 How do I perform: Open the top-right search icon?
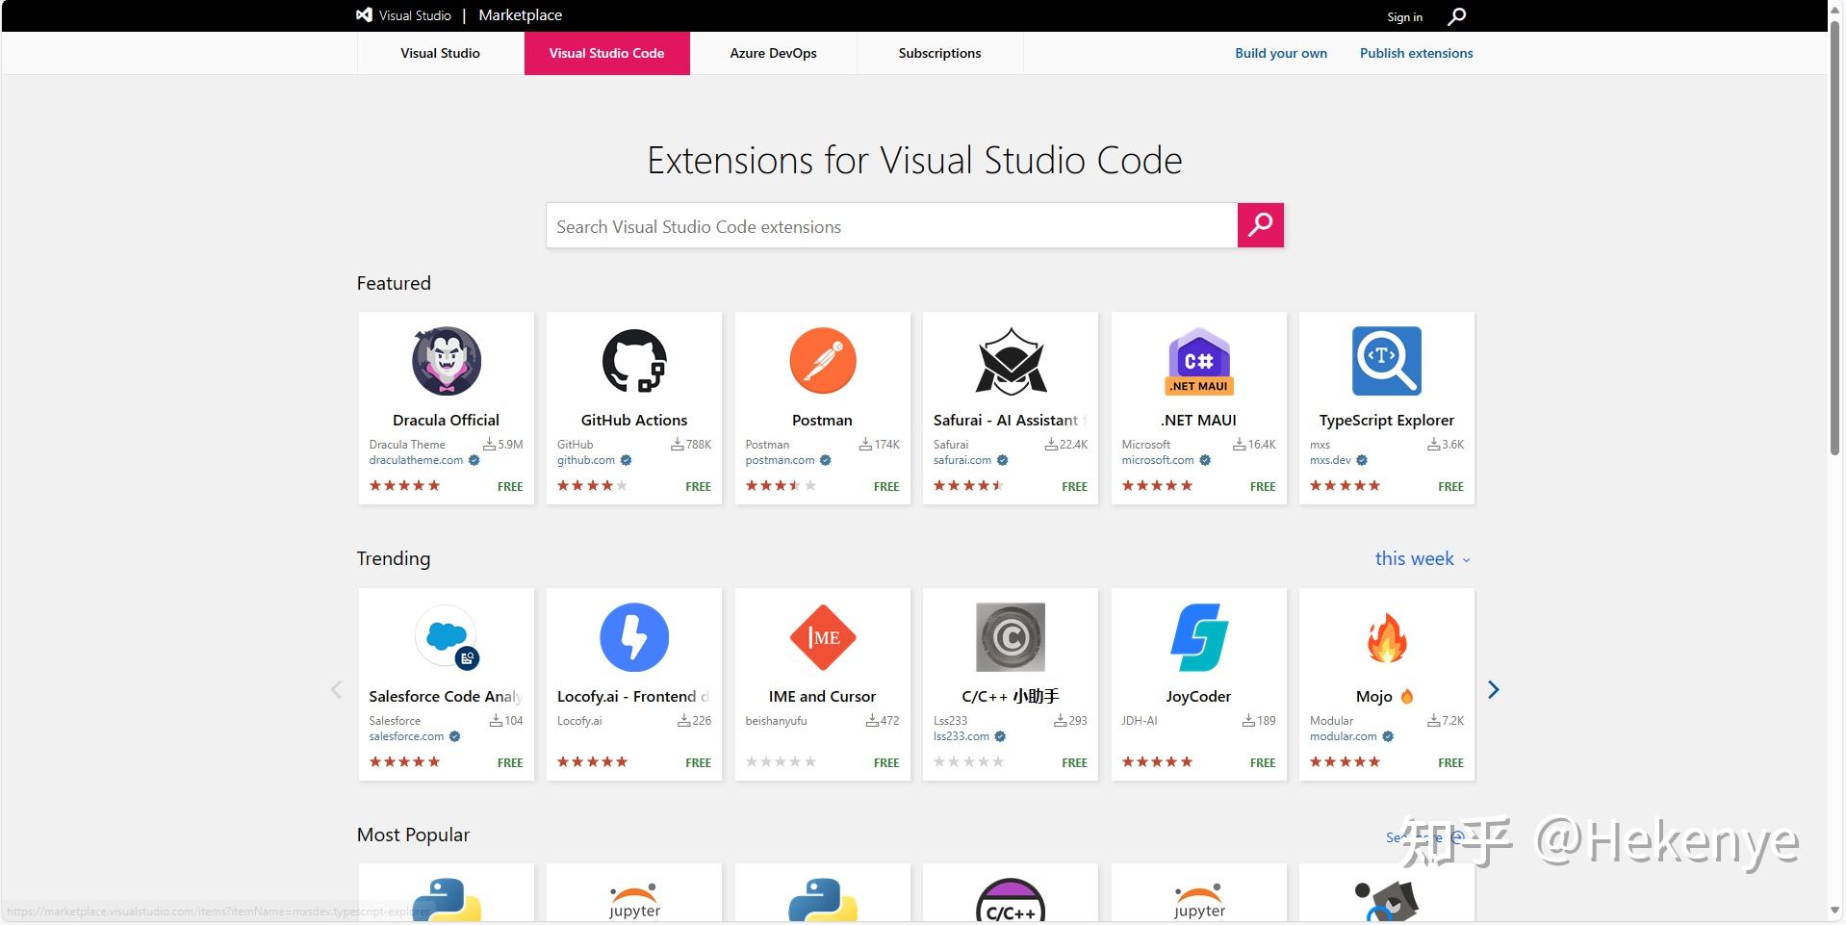pyautogui.click(x=1455, y=15)
